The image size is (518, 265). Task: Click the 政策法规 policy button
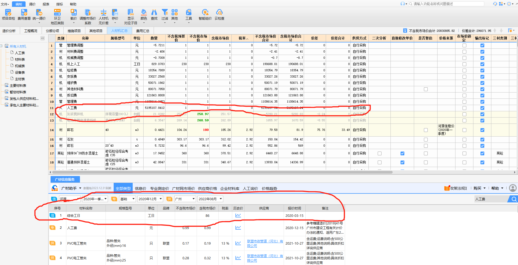tap(456, 188)
